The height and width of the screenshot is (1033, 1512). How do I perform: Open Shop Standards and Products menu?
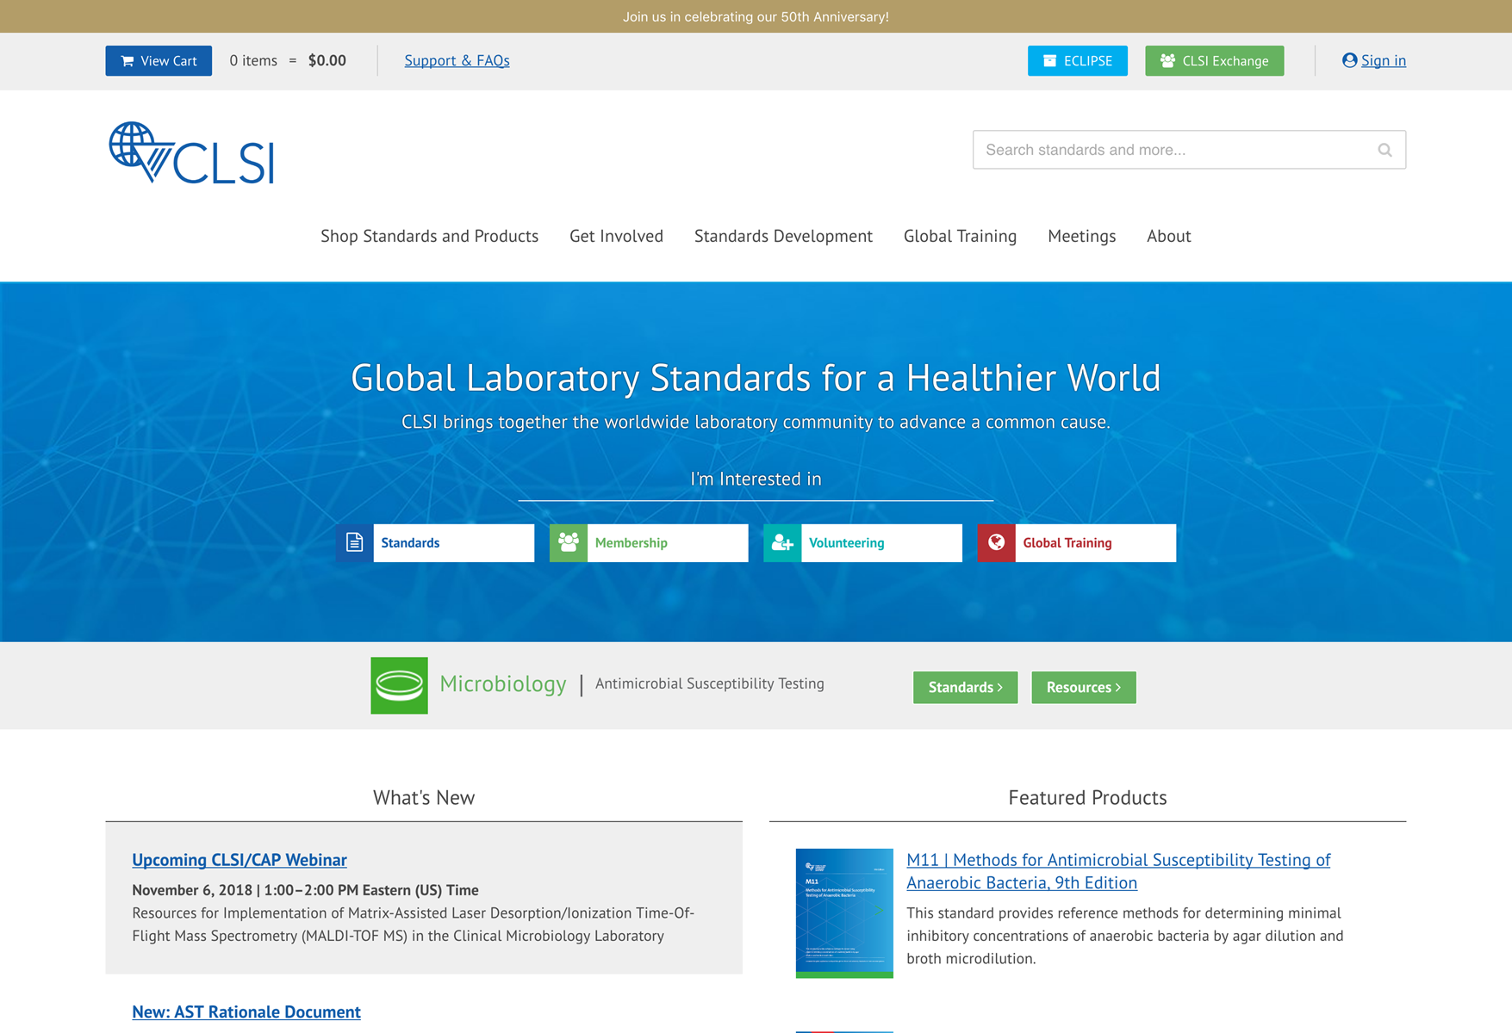point(429,236)
